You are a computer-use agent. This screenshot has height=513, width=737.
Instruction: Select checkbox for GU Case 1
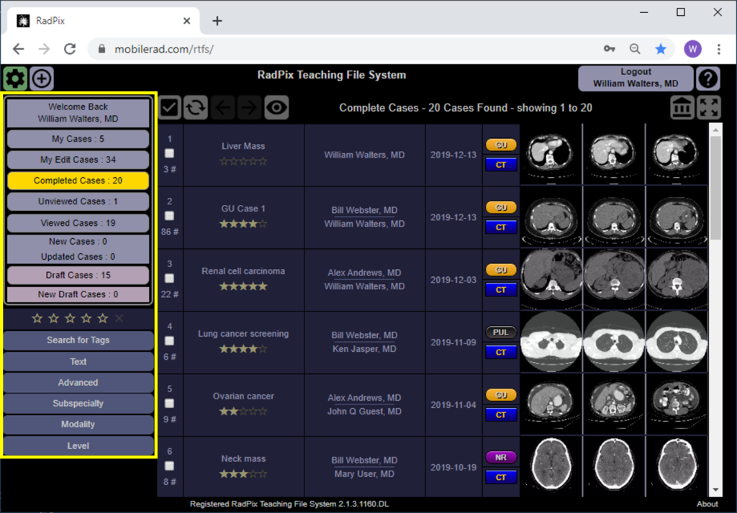170,216
